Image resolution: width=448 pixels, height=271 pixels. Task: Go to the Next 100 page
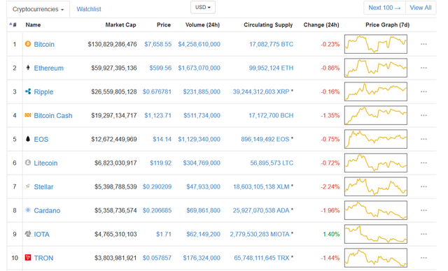tap(384, 8)
